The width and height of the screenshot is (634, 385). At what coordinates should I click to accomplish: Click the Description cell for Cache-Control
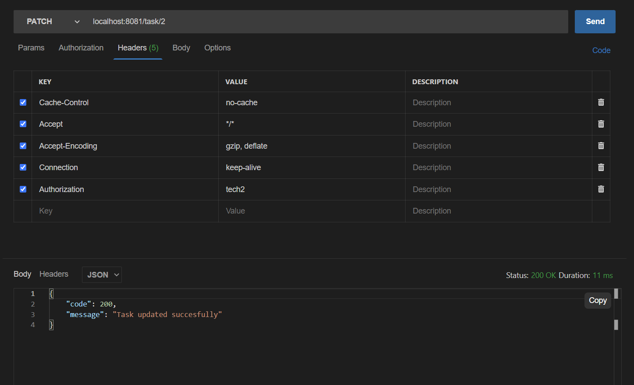(499, 103)
